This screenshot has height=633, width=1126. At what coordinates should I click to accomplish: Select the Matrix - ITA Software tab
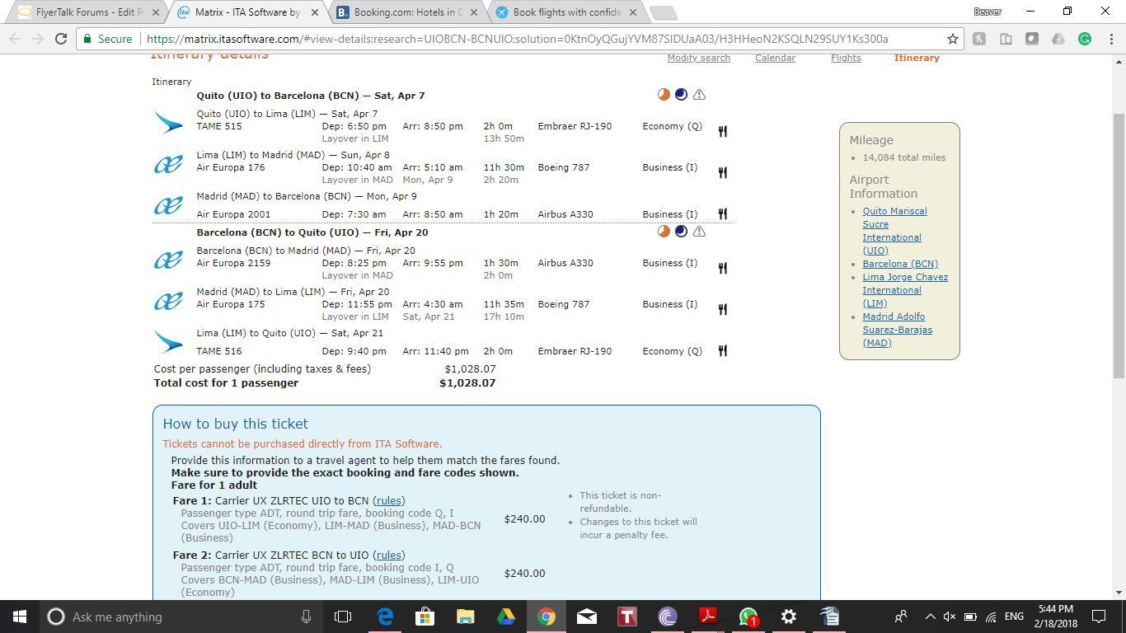(247, 12)
